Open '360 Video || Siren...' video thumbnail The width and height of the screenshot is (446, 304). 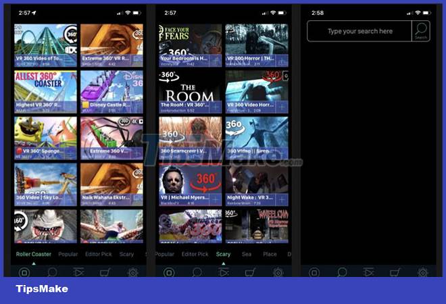click(x=257, y=138)
